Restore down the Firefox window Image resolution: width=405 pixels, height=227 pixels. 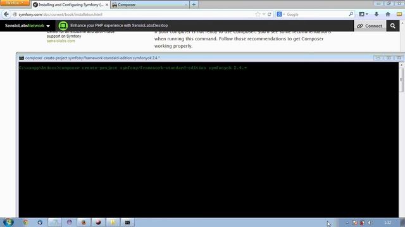pos(389,3)
